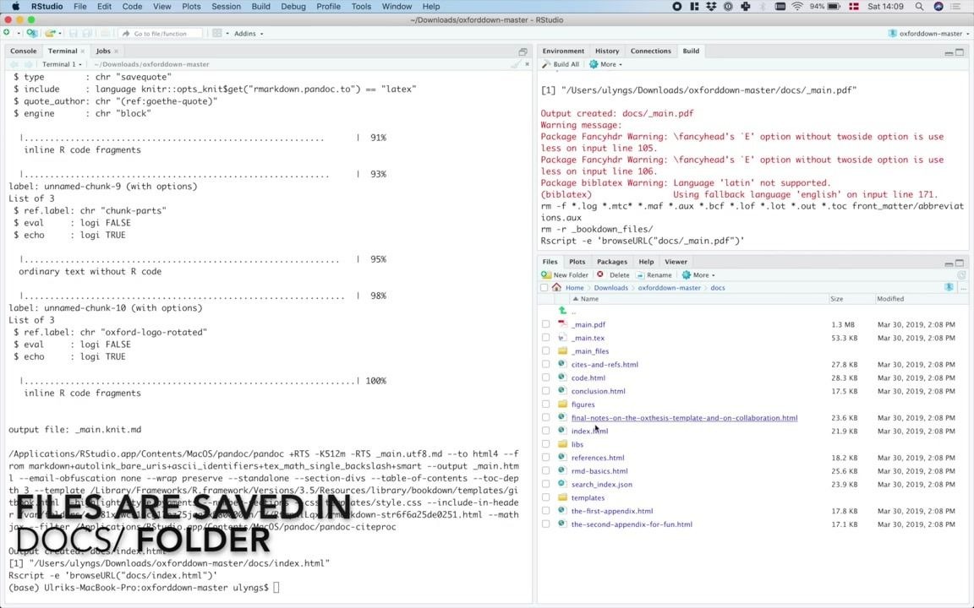
Task: Close the Terminal tab with its x
Action: coord(82,52)
